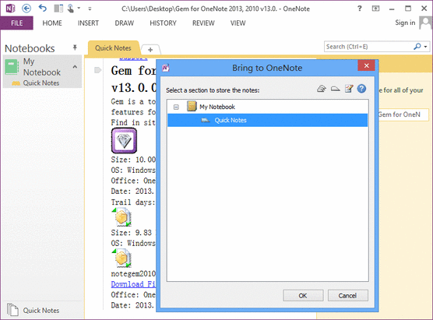Toggle Touch/Mouse mode icon
This screenshot has height=320, width=433.
[70, 9]
